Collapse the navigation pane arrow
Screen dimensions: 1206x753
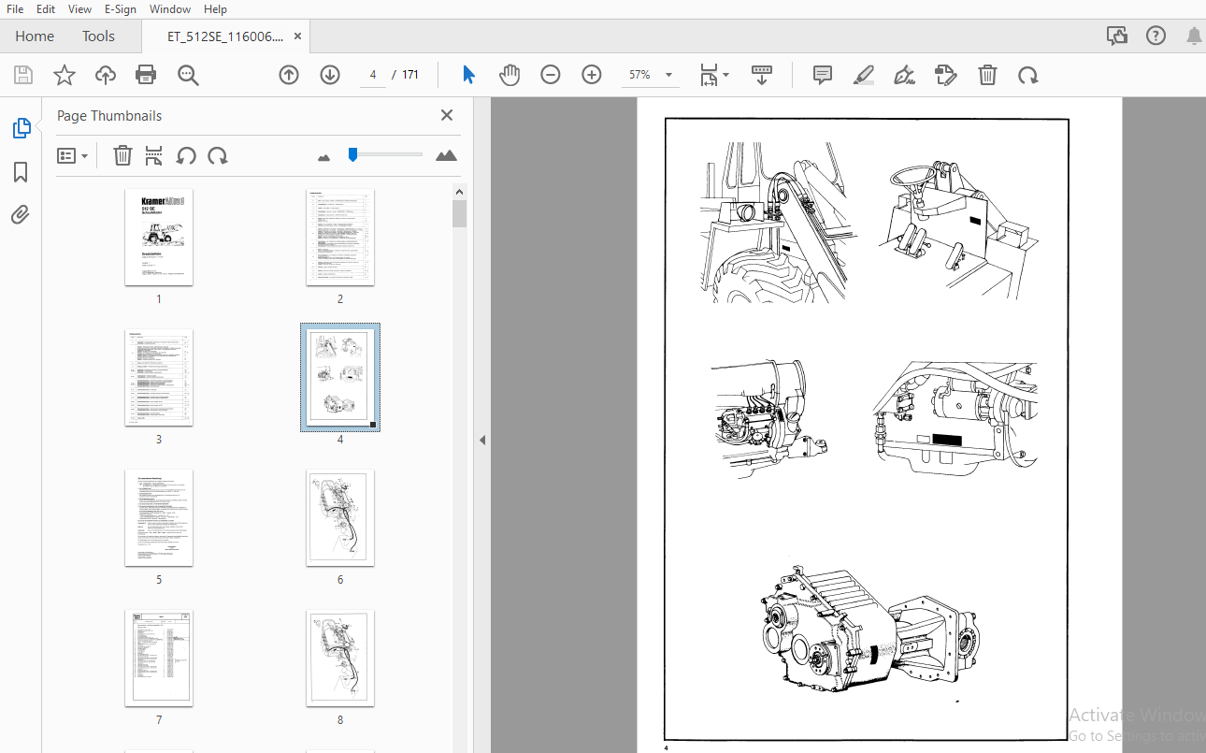(482, 440)
